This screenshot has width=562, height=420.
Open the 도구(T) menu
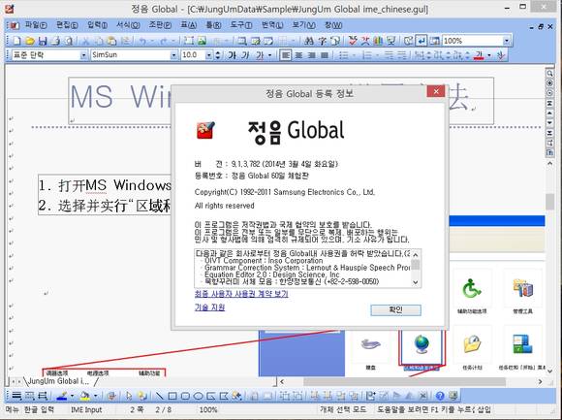point(241,25)
